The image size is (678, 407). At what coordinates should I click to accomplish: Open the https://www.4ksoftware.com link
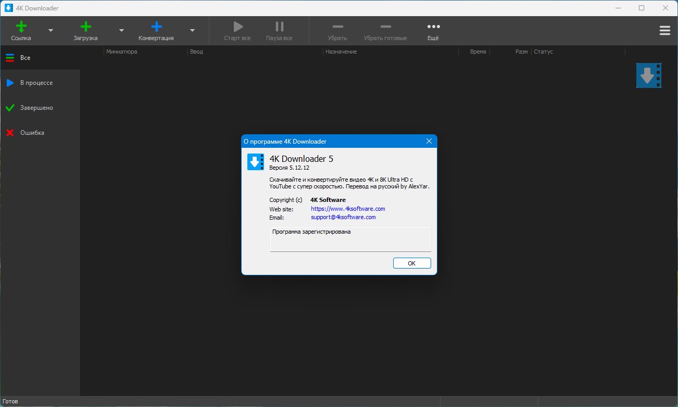click(x=348, y=209)
